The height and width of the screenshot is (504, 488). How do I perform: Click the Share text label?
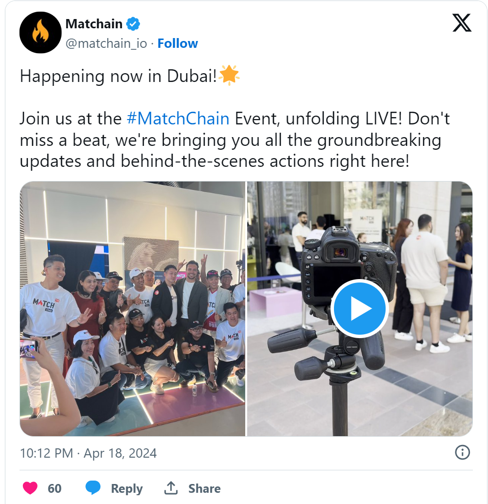pyautogui.click(x=204, y=488)
